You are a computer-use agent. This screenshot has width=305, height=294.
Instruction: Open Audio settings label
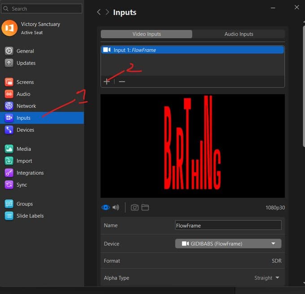coord(23,94)
